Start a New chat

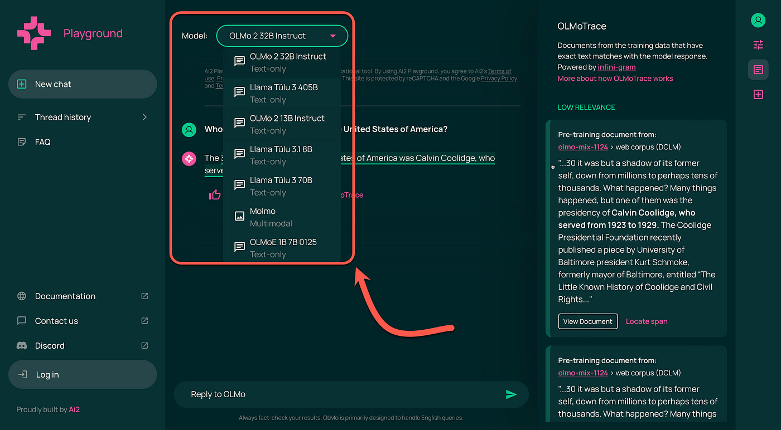[x=83, y=84]
